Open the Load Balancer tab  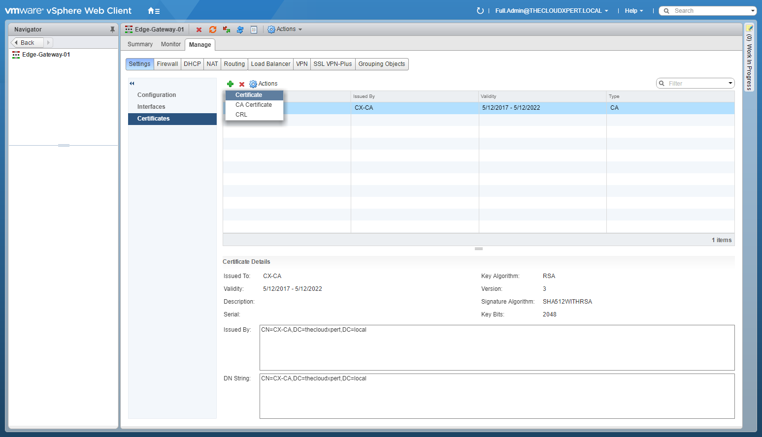pyautogui.click(x=270, y=64)
